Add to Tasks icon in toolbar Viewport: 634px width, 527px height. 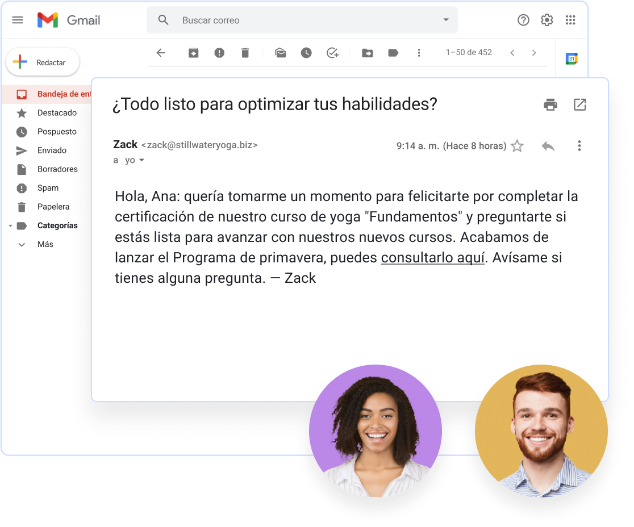tap(332, 53)
